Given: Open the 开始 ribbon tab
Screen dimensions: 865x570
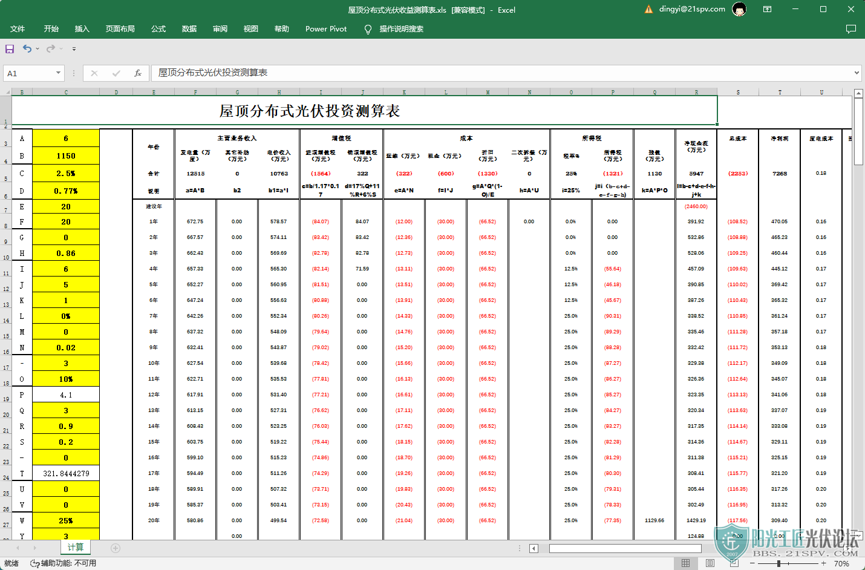Looking at the screenshot, I should 51,28.
